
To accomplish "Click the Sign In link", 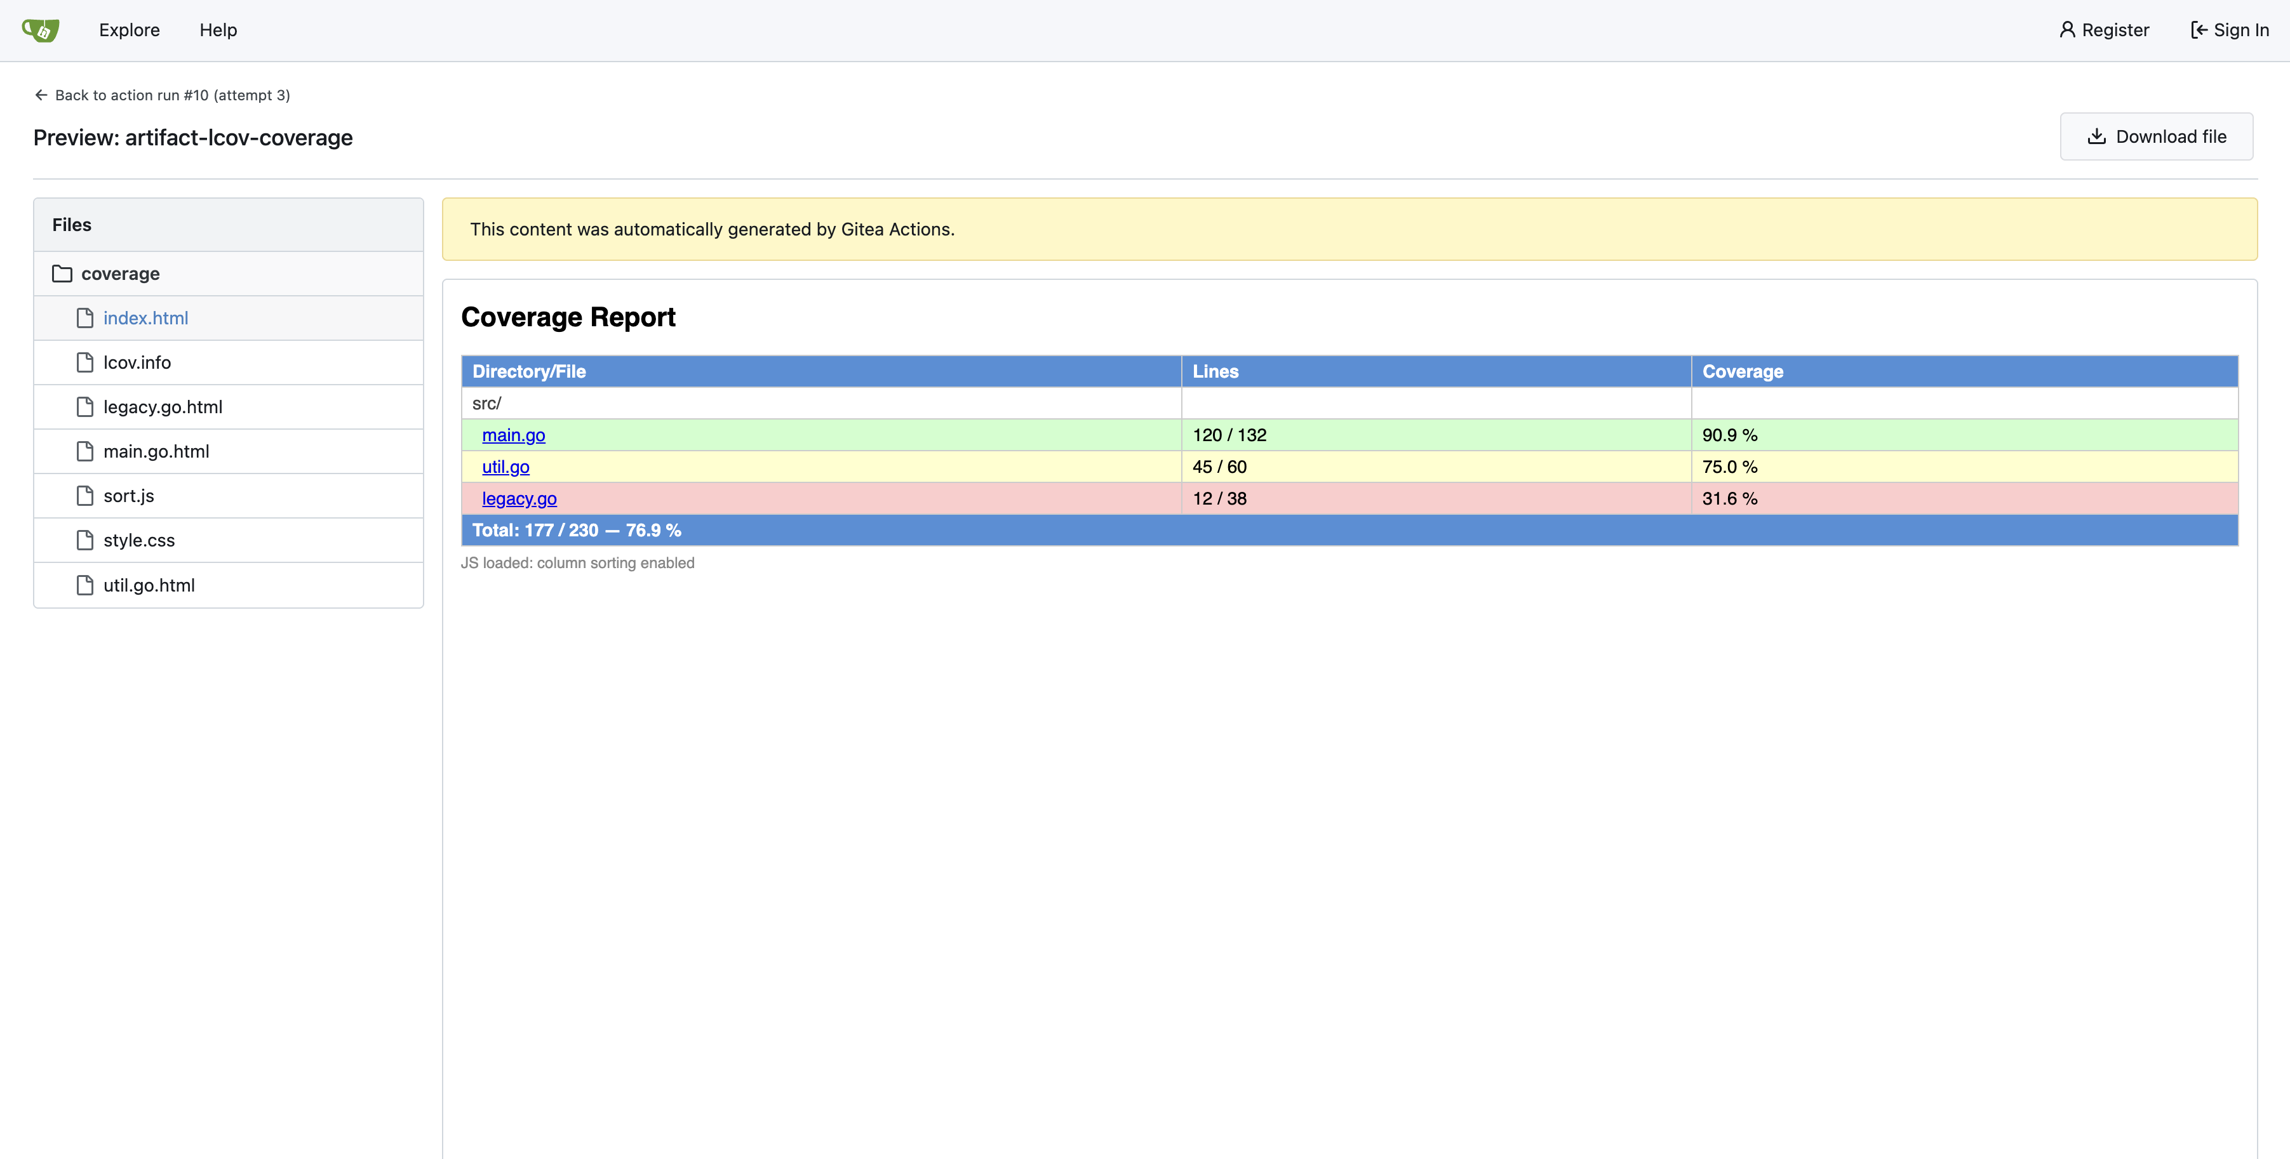I will click(x=2230, y=30).
